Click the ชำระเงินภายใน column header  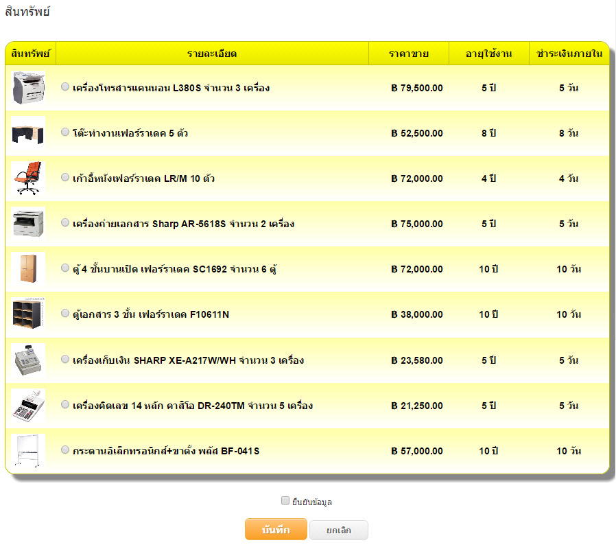569,54
